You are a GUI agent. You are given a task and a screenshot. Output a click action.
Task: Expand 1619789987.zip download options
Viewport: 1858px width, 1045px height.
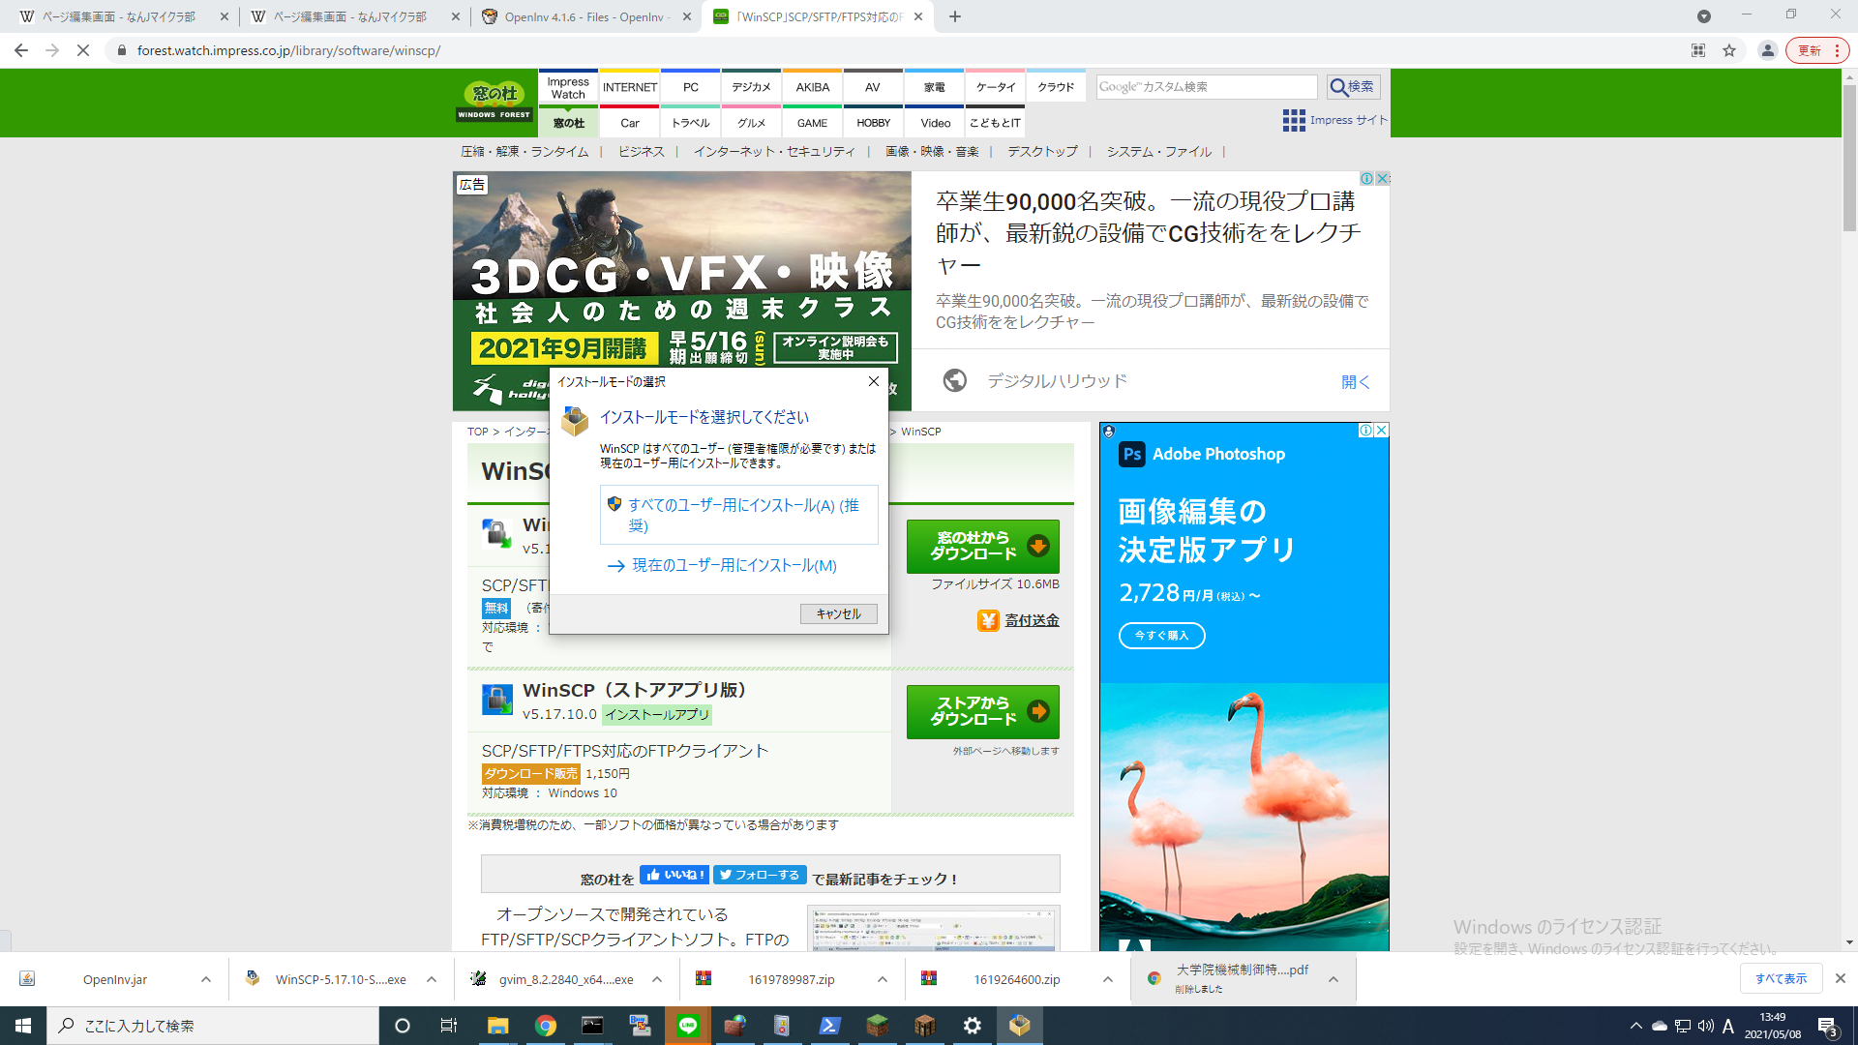click(x=883, y=979)
